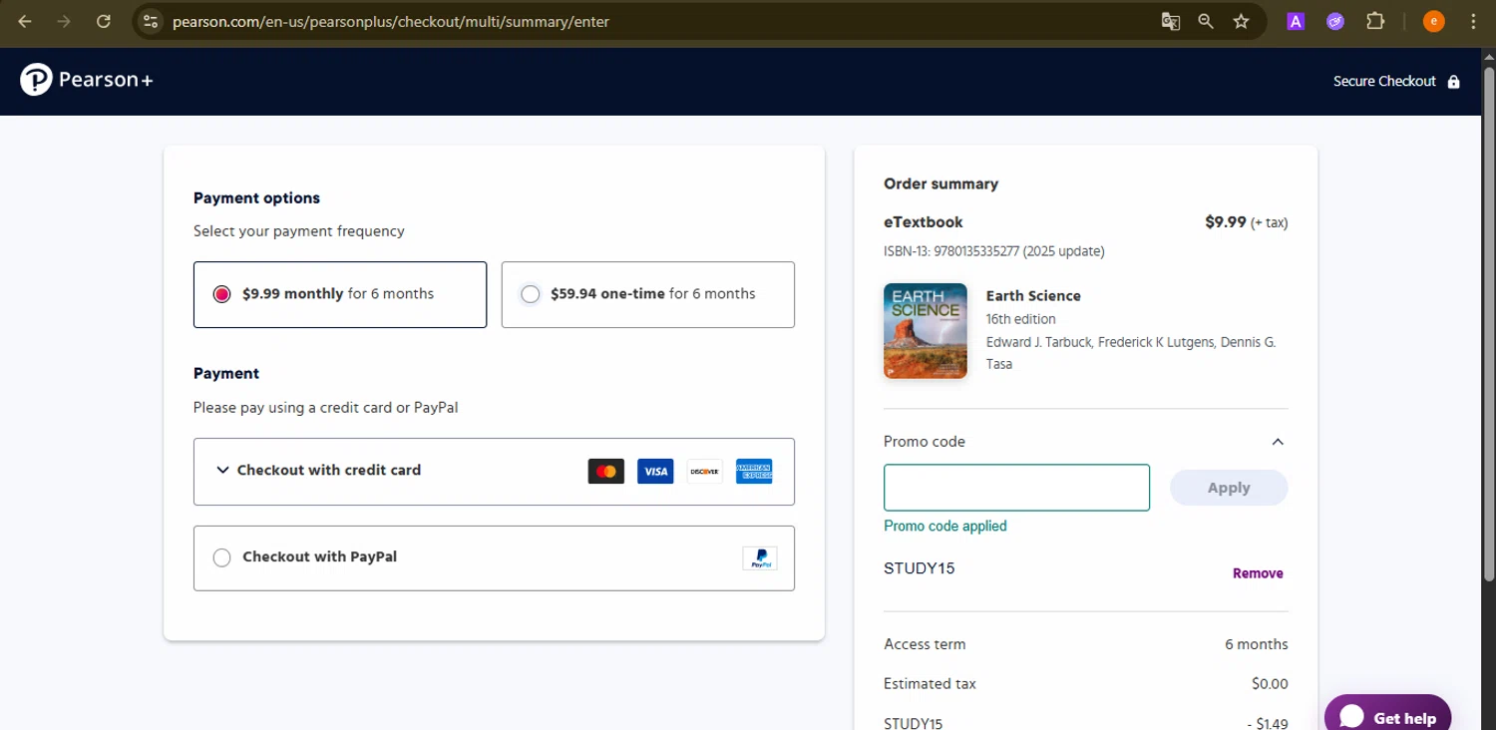The height and width of the screenshot is (730, 1496).
Task: Click the Pearson+ logo
Action: pos(87,80)
